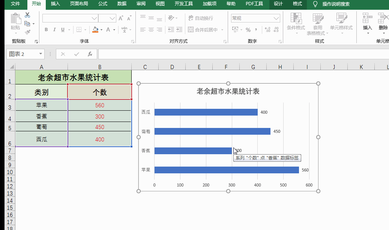Apply percent style
Viewport: 389px width, 230px height.
click(x=248, y=30)
